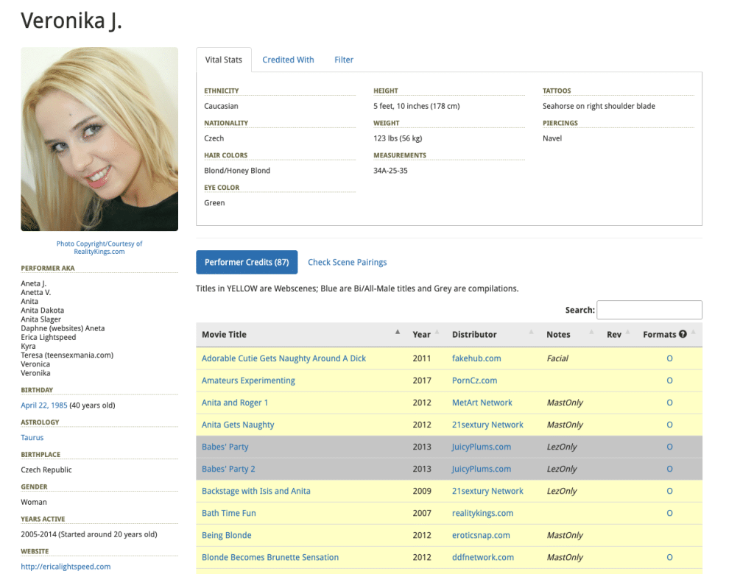
Task: Open 21sextury Network for Anita Gets Naughty
Action: coord(487,425)
